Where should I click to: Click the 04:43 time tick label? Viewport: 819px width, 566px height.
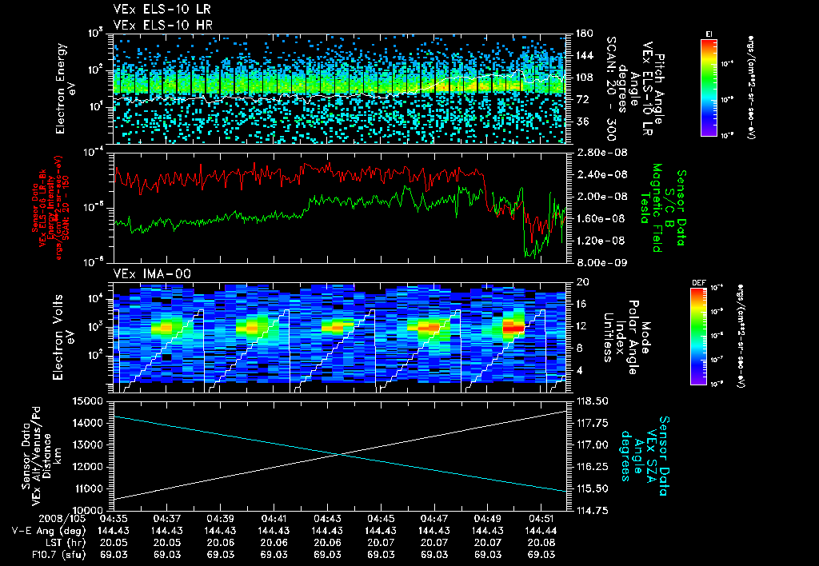point(327,519)
